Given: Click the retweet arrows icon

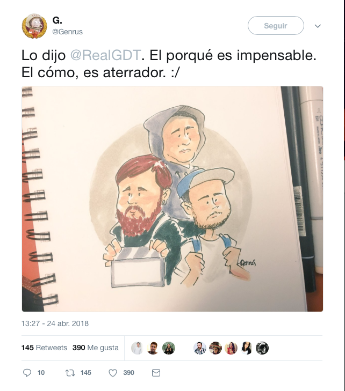Looking at the screenshot, I should (x=70, y=373).
